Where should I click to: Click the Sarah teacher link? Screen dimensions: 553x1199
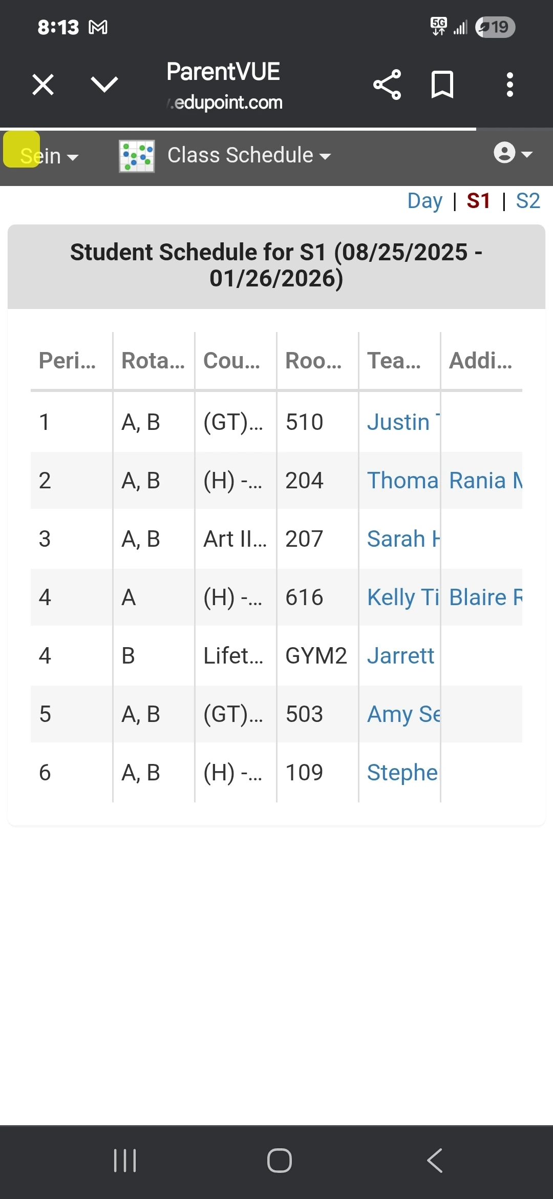pos(403,539)
